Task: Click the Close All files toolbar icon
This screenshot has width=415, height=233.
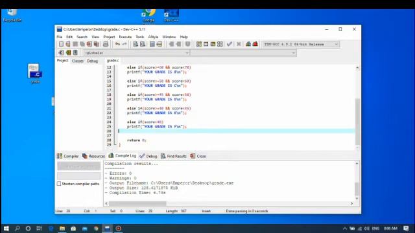Action: tap(97, 44)
